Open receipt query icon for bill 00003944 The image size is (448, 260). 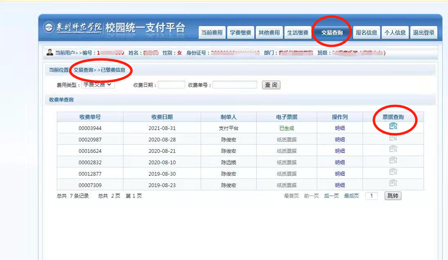(x=393, y=126)
